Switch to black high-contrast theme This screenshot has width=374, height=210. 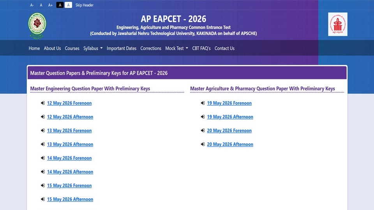tap(60, 5)
